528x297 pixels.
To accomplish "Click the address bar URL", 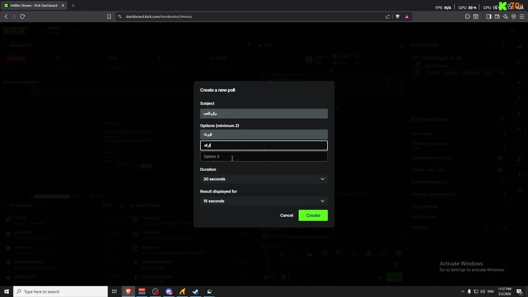I will 159,16.
